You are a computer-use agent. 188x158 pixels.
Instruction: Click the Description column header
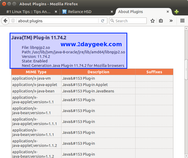point(99,72)
